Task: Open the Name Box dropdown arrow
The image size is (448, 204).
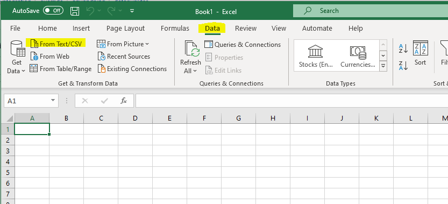Action: pos(53,101)
